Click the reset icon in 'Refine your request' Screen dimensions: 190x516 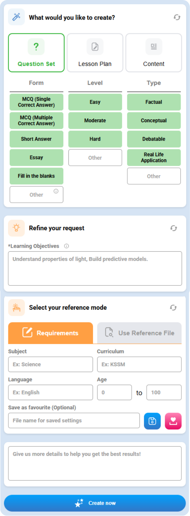(174, 228)
